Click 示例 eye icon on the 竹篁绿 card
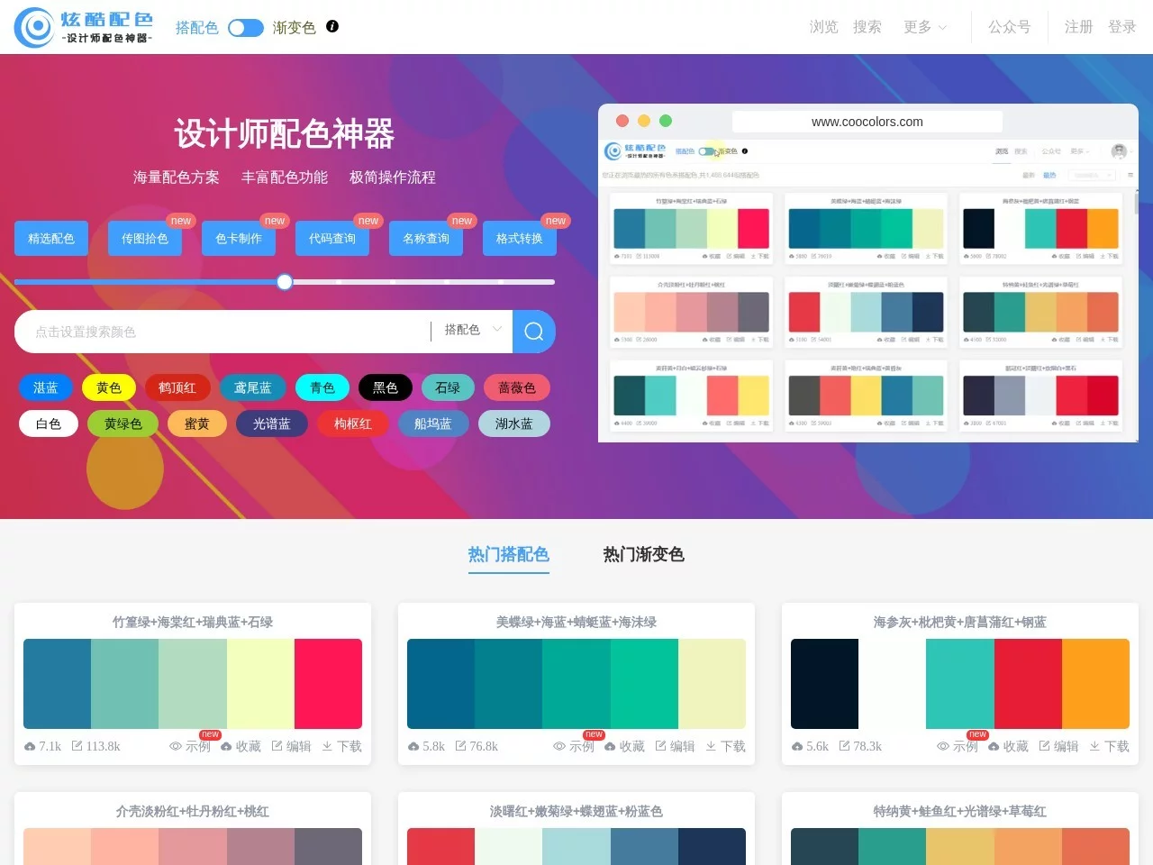The height and width of the screenshot is (865, 1153). tap(176, 746)
